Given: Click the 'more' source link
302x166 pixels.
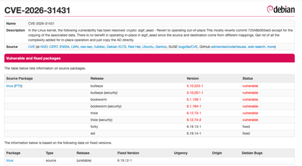Looking at the screenshot, I should pos(271,47).
